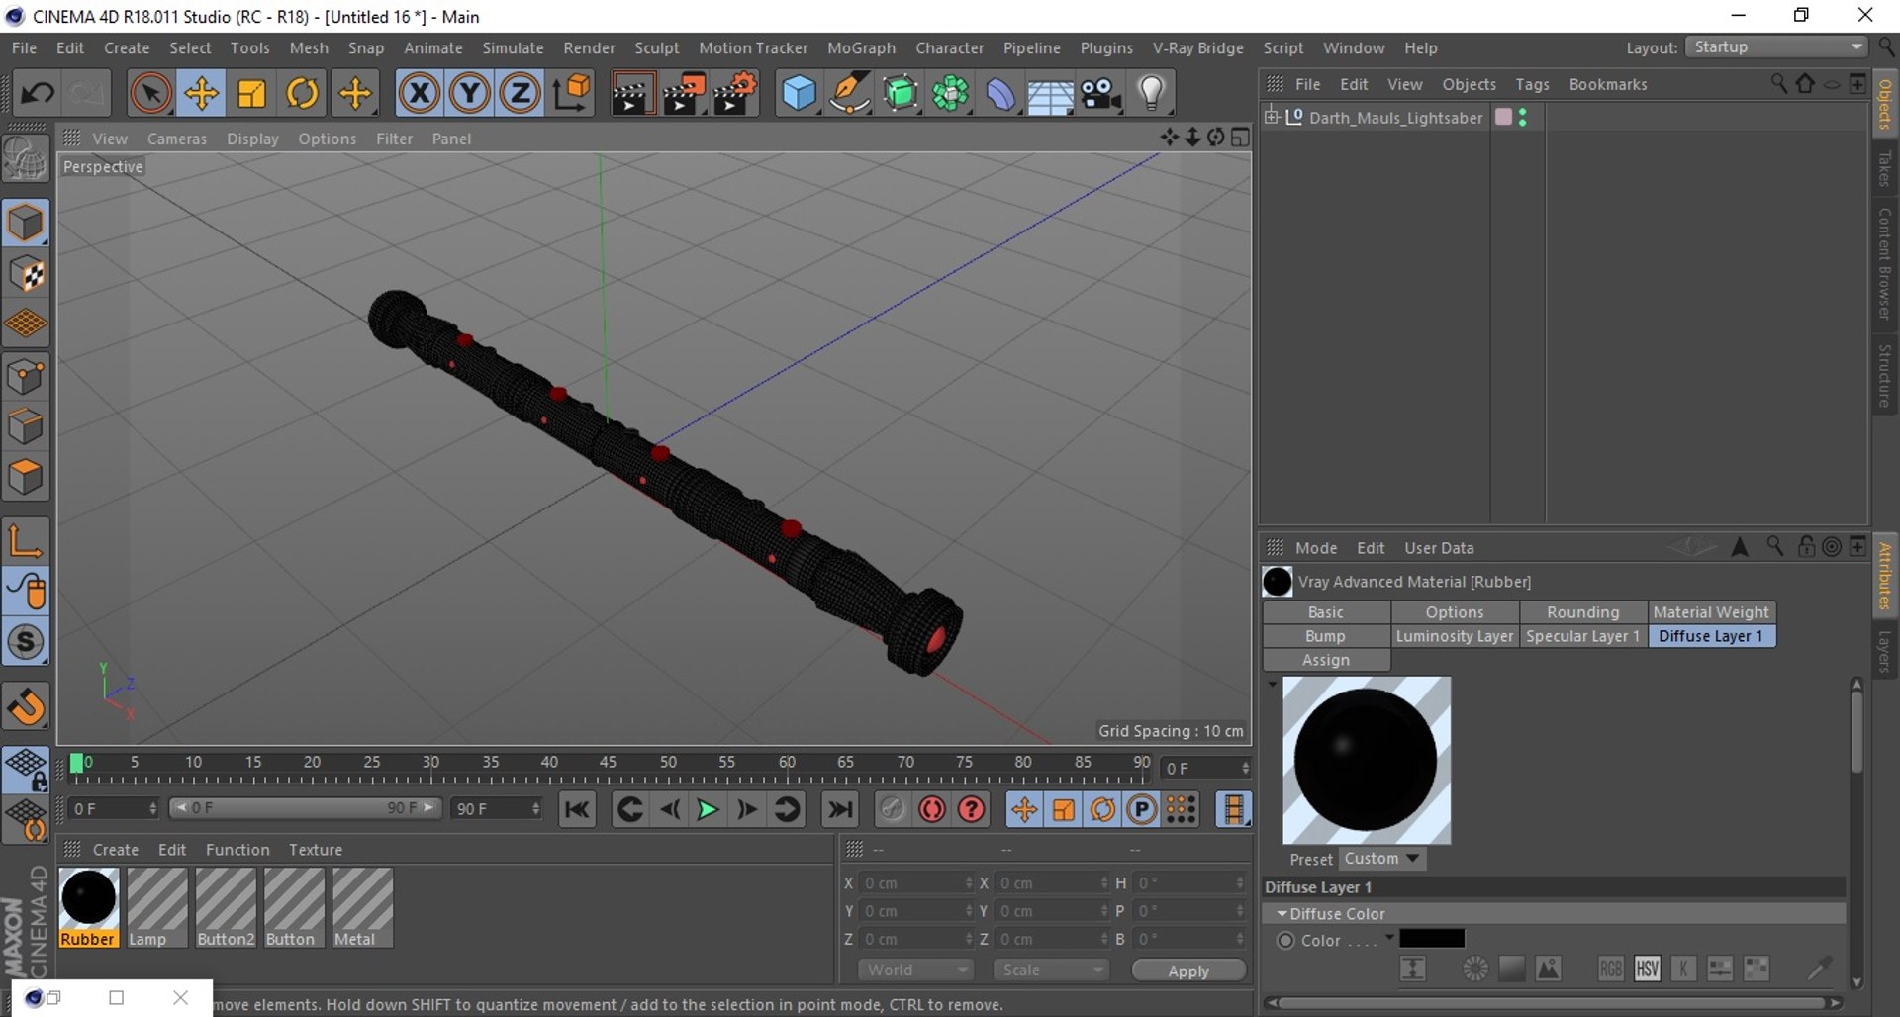
Task: Switch to Points mode
Action: click(x=26, y=376)
